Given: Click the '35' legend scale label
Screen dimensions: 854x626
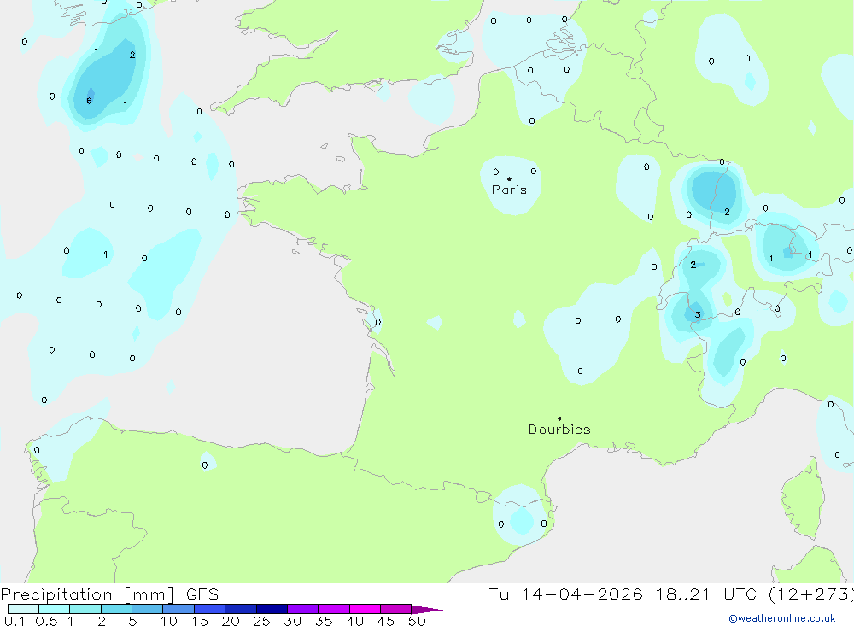Looking at the screenshot, I should click(324, 621).
